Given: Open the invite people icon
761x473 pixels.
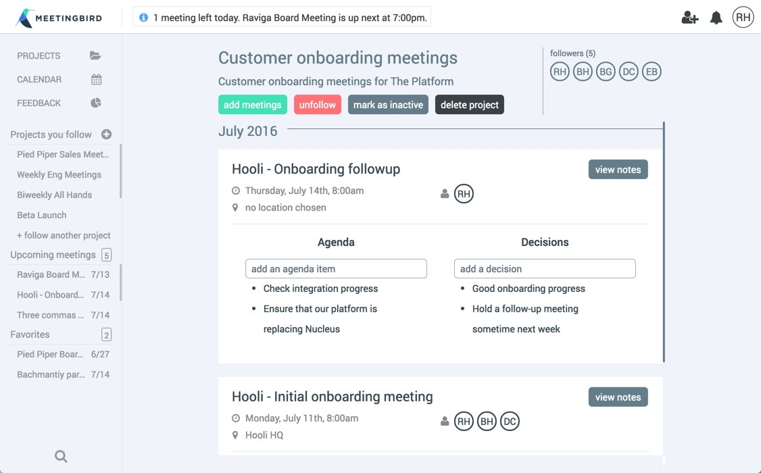Looking at the screenshot, I should pos(689,18).
